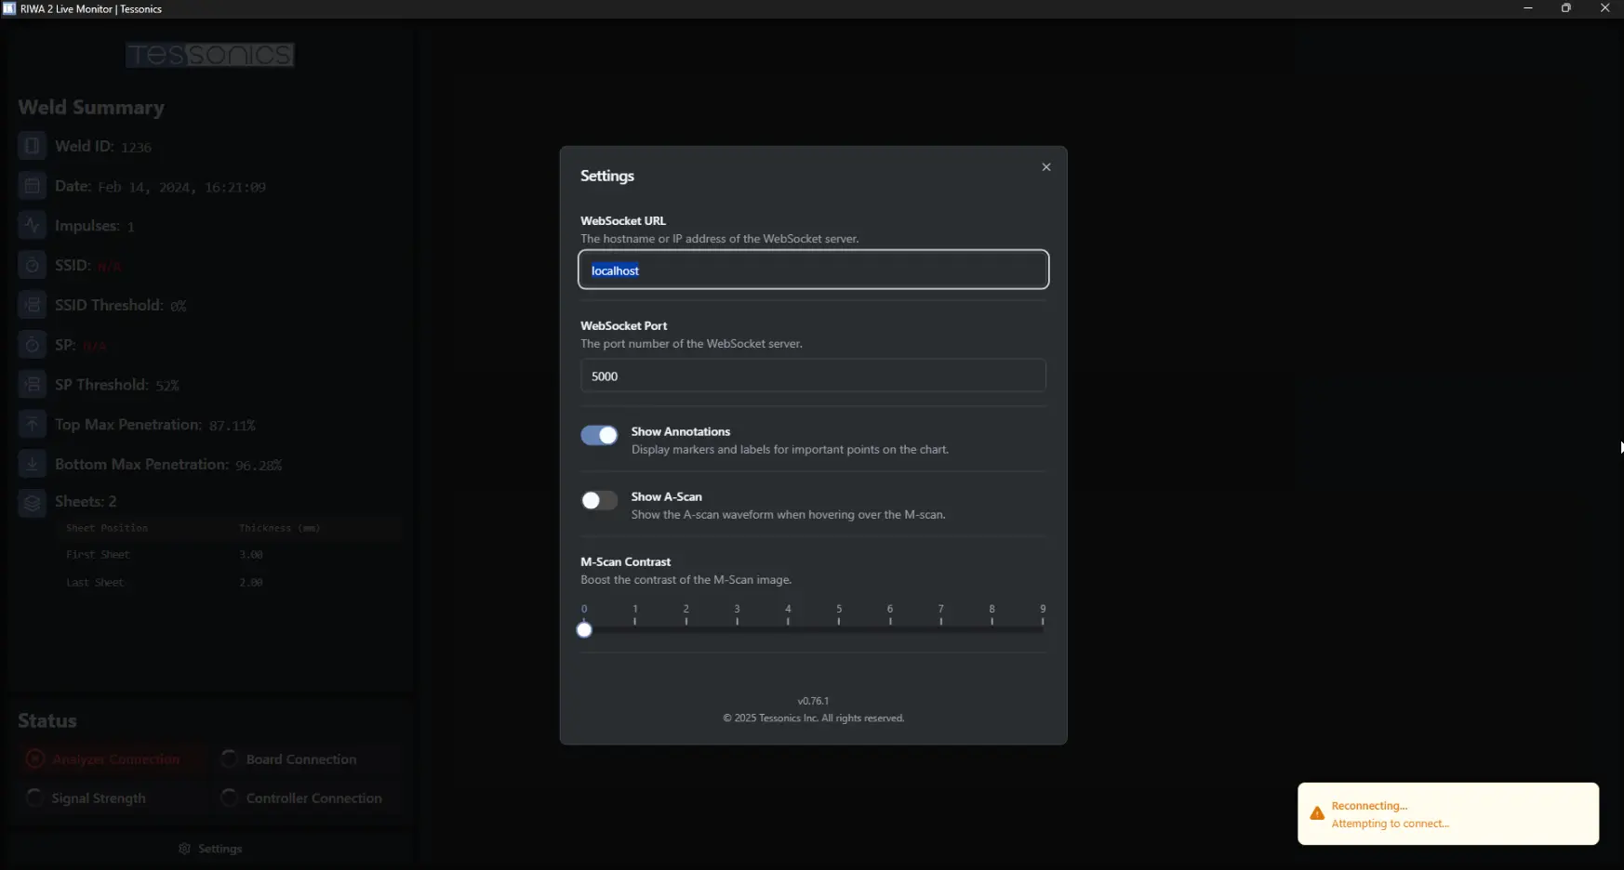1624x870 pixels.
Task: Click the icon beside SSID
Action: tap(32, 265)
